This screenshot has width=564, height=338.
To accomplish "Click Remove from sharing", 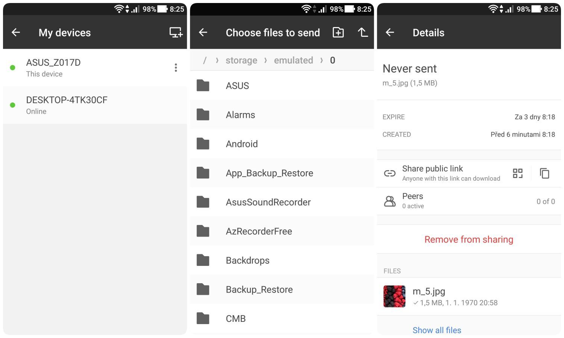I will tap(468, 239).
